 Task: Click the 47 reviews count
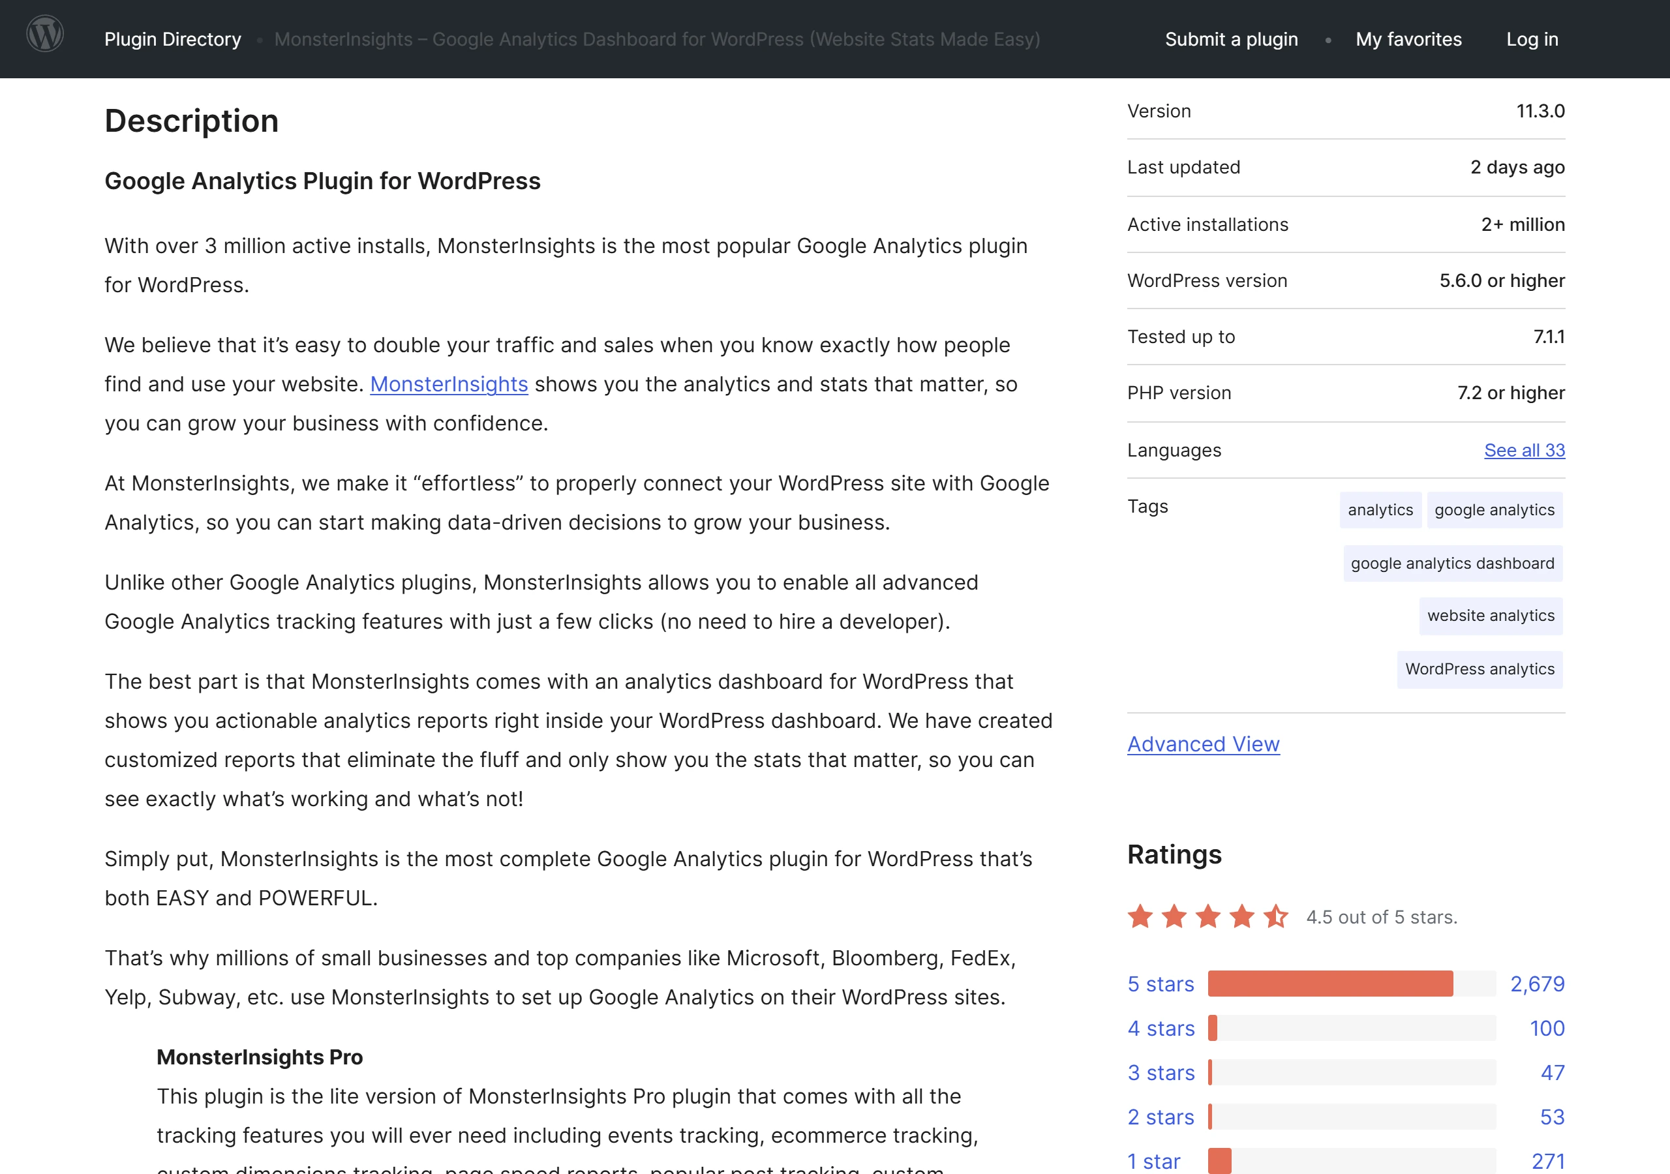(1552, 1072)
